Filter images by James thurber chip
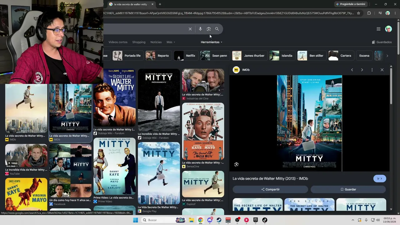 tap(250, 56)
